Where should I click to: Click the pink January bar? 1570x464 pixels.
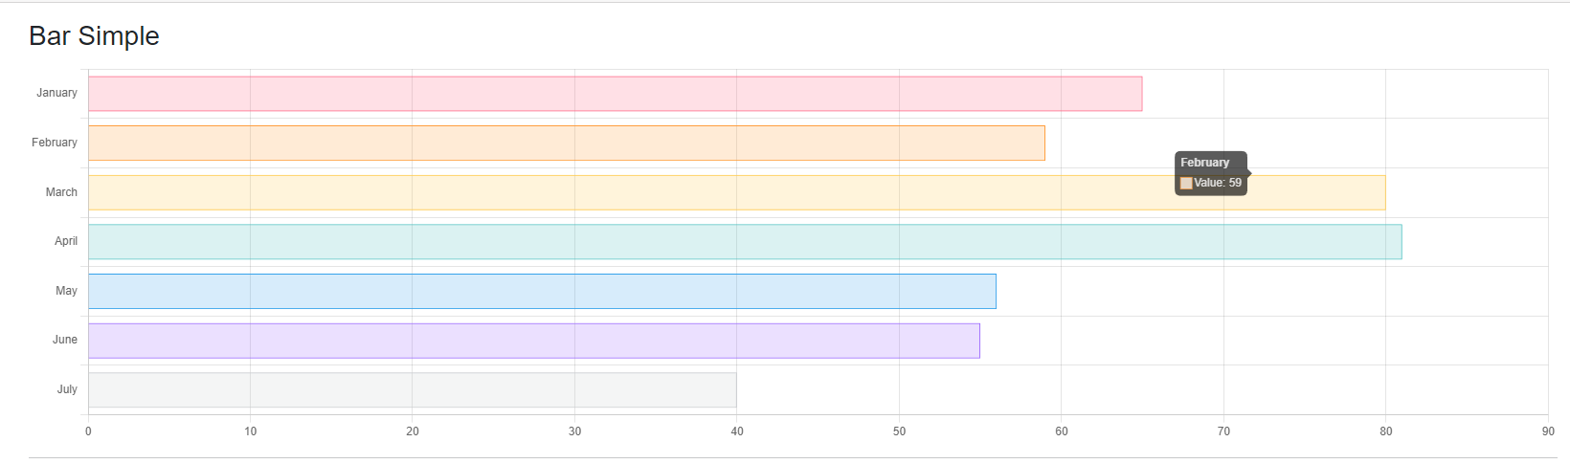(615, 94)
